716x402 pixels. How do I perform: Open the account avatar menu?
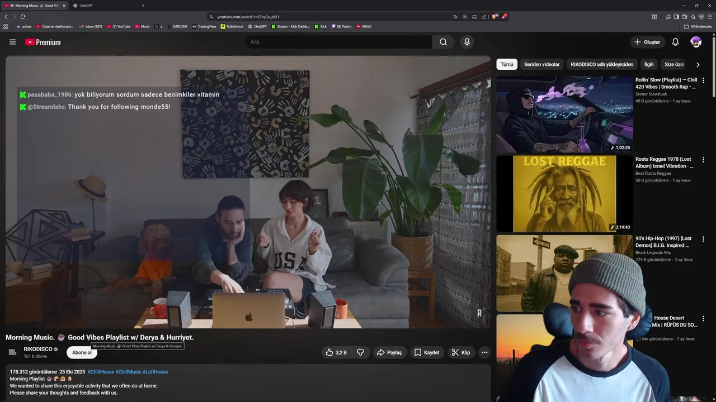[696, 42]
